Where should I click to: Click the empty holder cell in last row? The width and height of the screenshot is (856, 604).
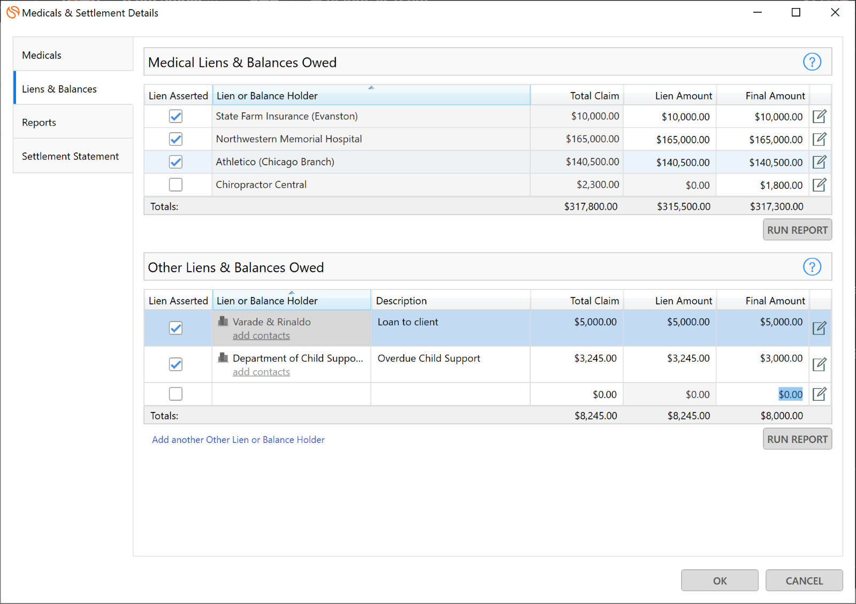pyautogui.click(x=292, y=394)
